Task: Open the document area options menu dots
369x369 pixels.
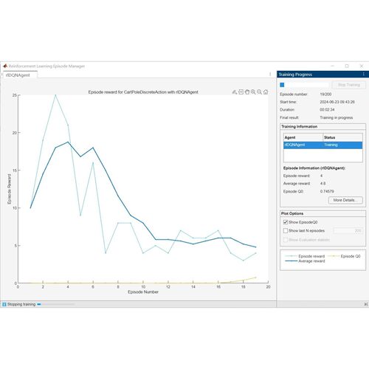Action: click(270, 74)
